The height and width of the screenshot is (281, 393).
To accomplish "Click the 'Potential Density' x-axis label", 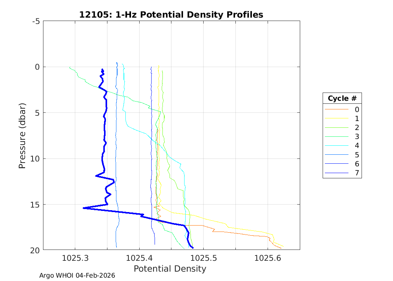I will pyautogui.click(x=170, y=269).
